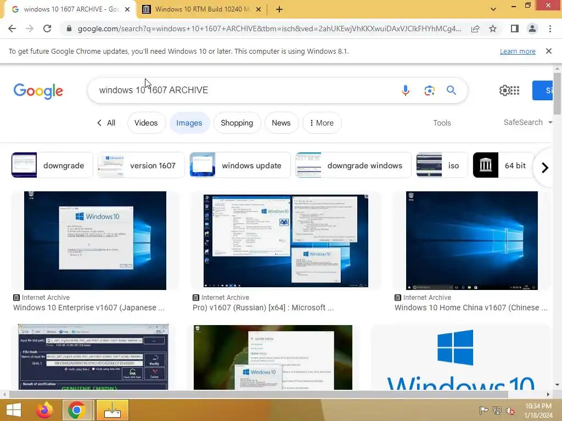Open Pro) v1607 (Russian) title link
562x421 pixels.
point(263,308)
